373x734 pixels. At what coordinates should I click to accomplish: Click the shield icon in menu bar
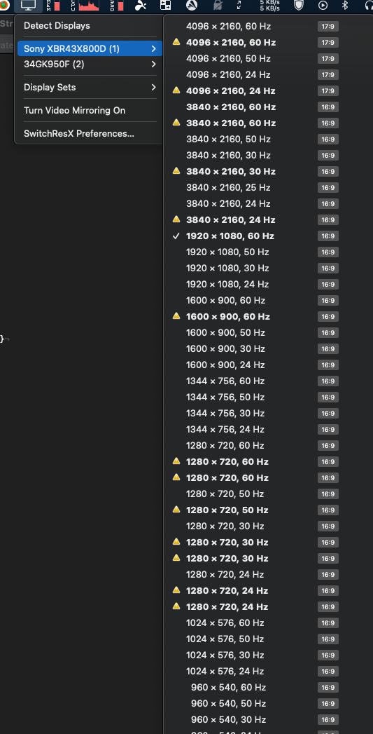298,6
